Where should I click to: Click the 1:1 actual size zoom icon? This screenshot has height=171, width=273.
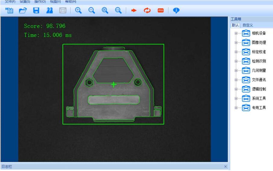tap(118, 10)
